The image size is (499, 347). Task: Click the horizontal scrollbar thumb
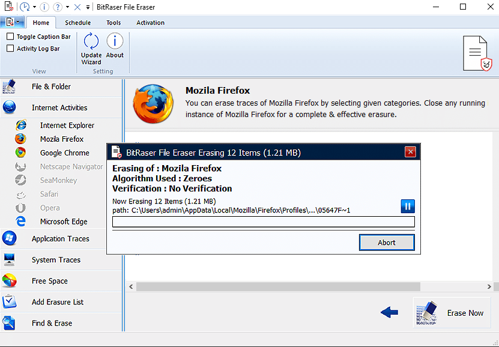click(x=278, y=286)
